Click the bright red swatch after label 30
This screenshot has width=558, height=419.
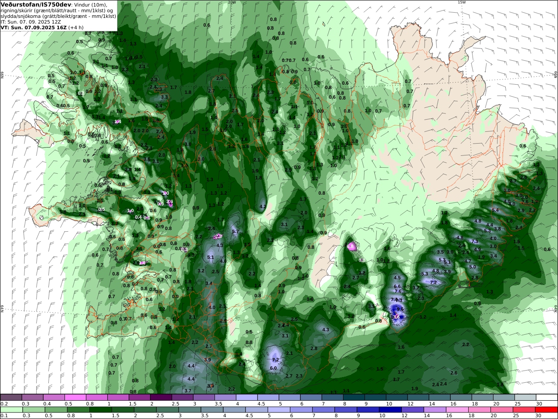tap(546, 409)
